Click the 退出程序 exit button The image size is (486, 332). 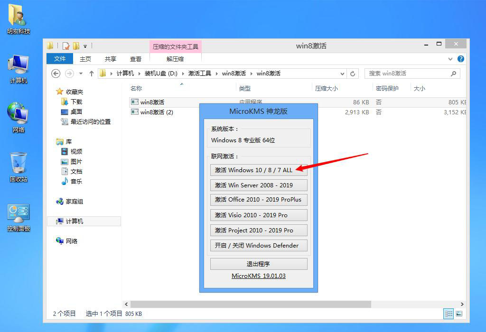click(x=259, y=264)
